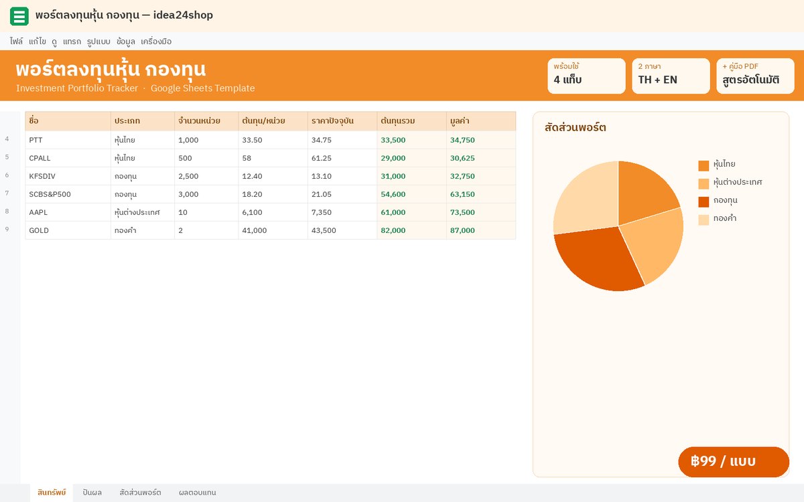Click the สัดส่วนพอร์ต chart title
The height and width of the screenshot is (502, 804).
tap(576, 127)
